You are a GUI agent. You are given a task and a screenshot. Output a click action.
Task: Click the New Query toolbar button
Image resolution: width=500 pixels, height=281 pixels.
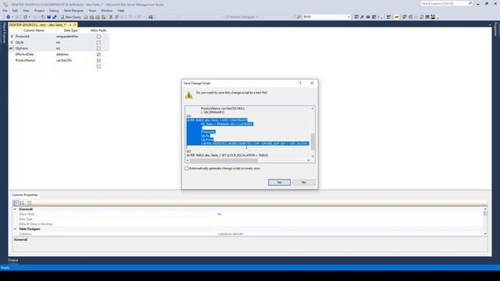click(x=71, y=17)
